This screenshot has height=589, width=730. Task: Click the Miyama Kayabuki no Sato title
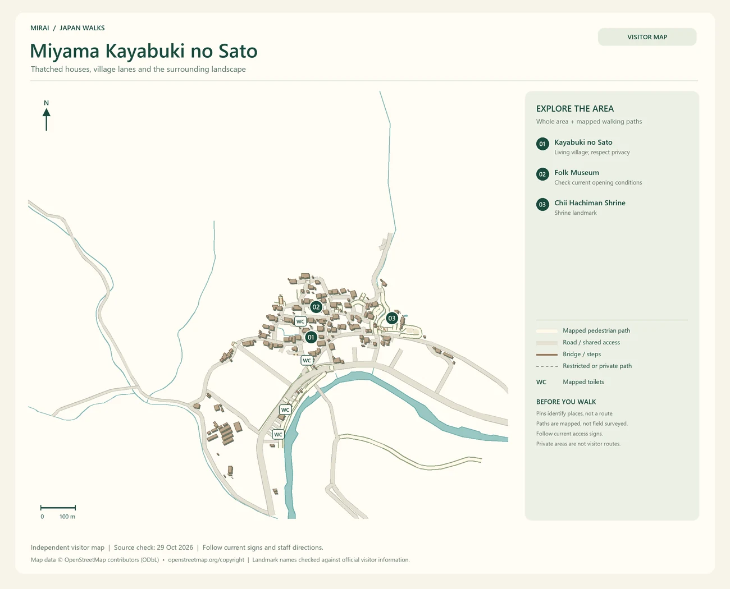(x=144, y=51)
